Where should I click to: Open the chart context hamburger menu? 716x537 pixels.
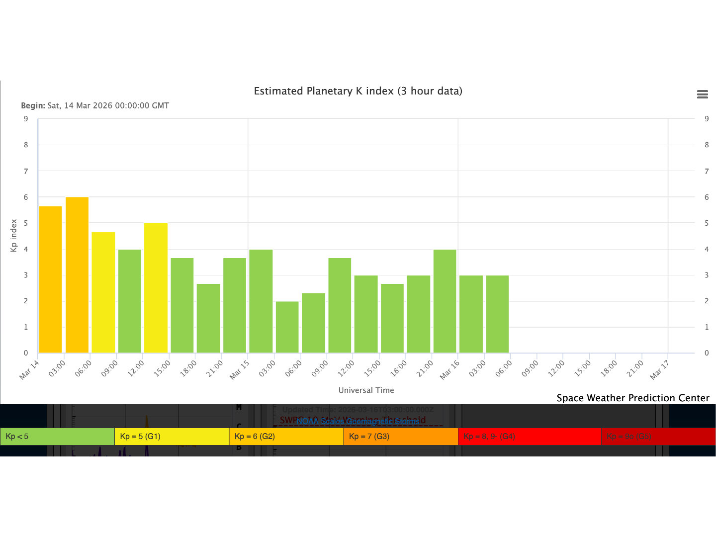coord(702,94)
